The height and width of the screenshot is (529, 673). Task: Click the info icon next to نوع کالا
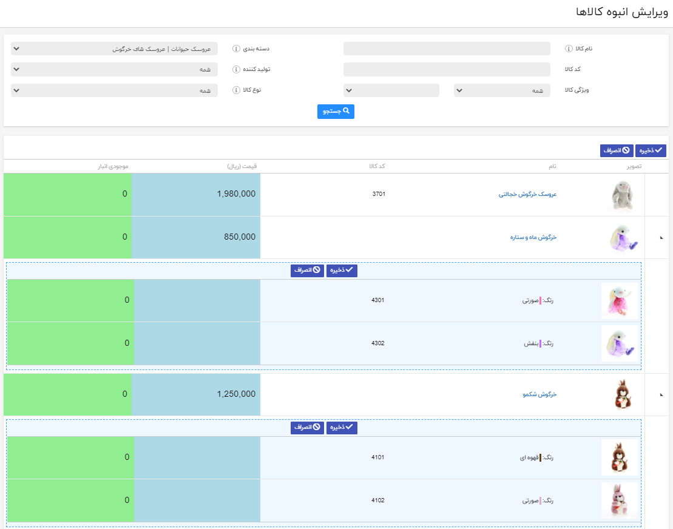point(237,90)
